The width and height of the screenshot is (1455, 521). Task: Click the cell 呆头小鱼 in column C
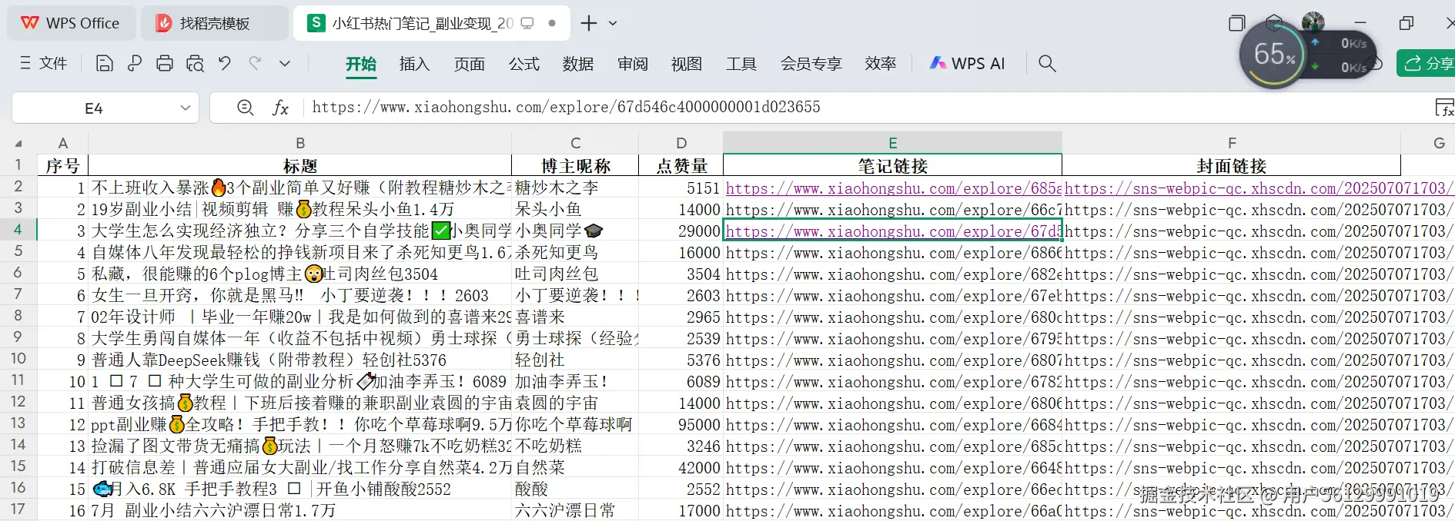tap(575, 209)
